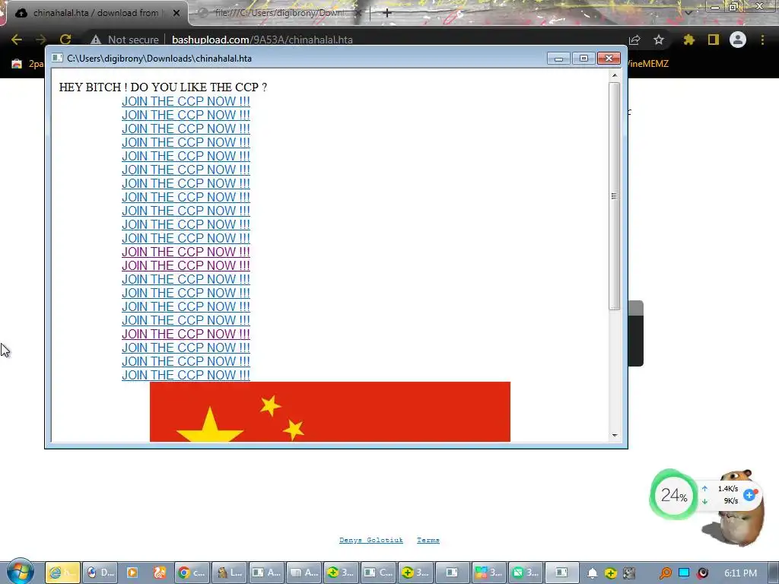
Task: Go back in Chrome browser
Action: coord(17,40)
